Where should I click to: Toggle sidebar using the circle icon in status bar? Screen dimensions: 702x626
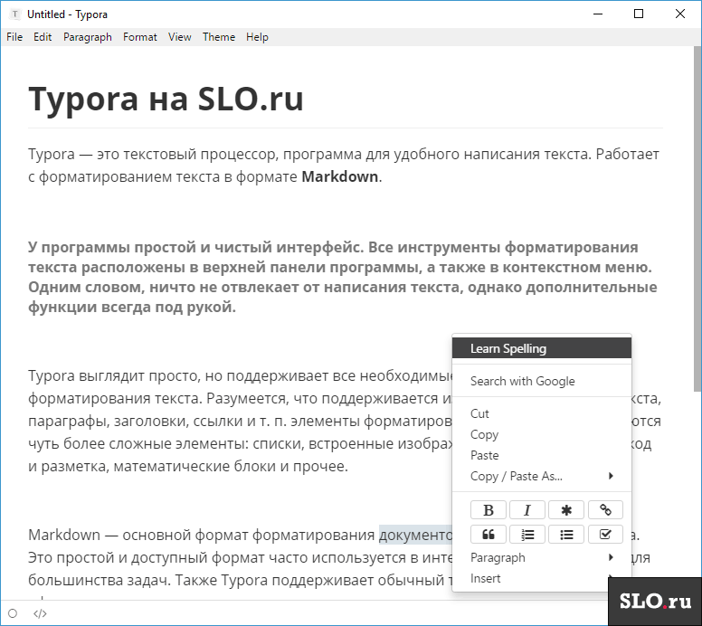pyautogui.click(x=13, y=613)
